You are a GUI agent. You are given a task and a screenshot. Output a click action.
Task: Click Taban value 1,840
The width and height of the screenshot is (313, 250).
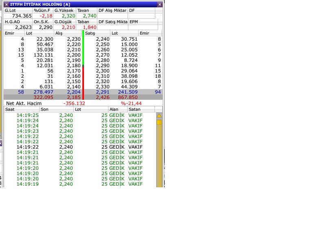point(90,27)
